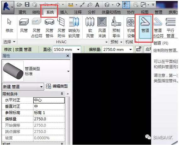
Task: Toggle the elevation lock icon
Action: click(139, 49)
